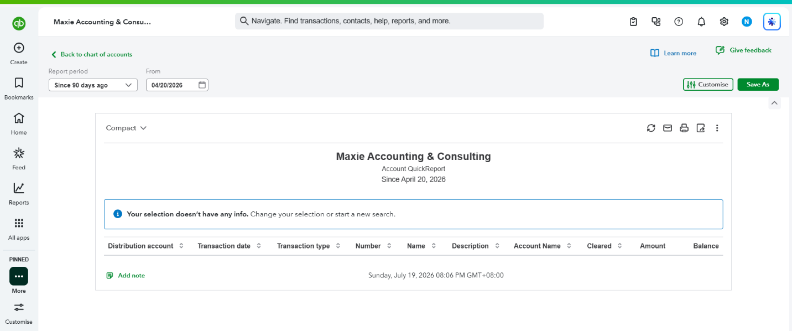792x331 pixels.
Task: Open report more options kebab menu
Action: point(717,128)
